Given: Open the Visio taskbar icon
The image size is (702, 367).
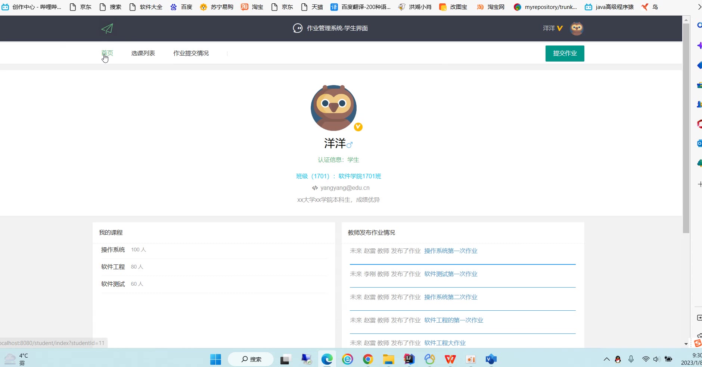Looking at the screenshot, I should [x=491, y=359].
